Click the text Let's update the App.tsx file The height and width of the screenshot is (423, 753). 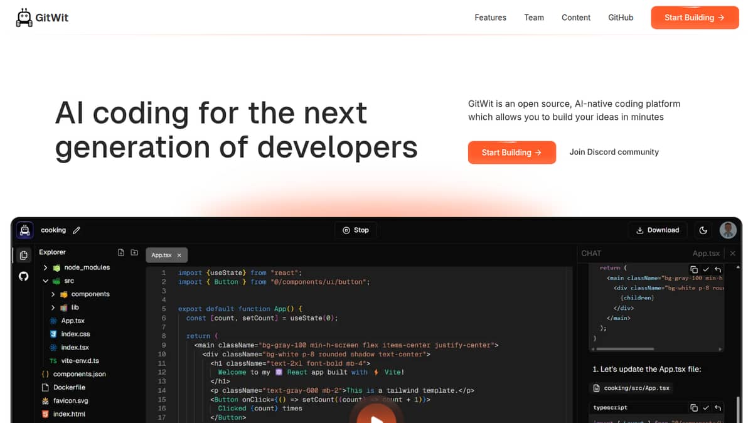click(647, 369)
